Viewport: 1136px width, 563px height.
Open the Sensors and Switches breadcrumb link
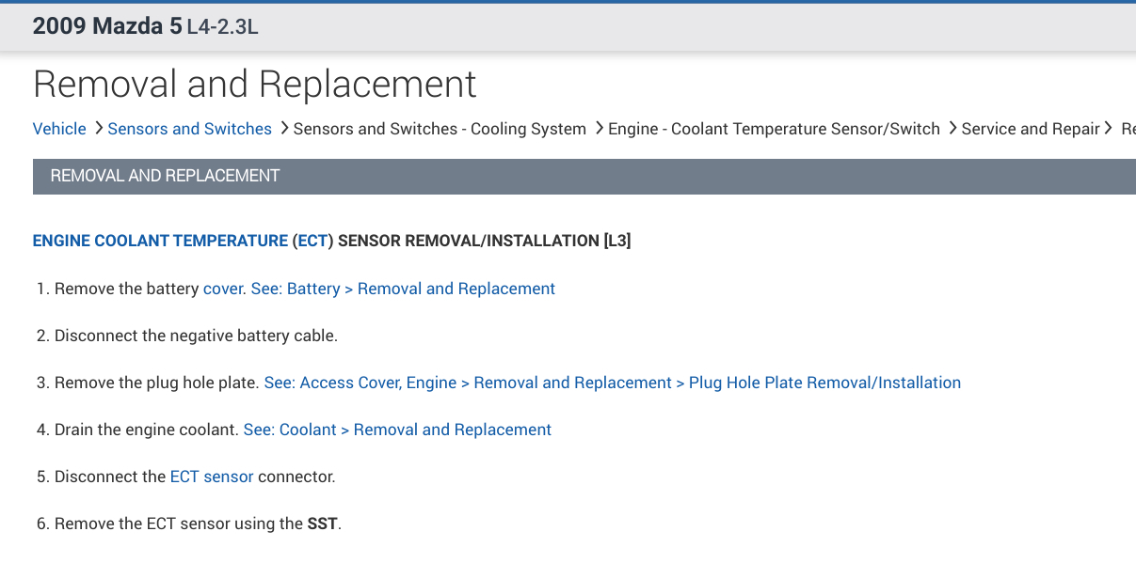189,129
